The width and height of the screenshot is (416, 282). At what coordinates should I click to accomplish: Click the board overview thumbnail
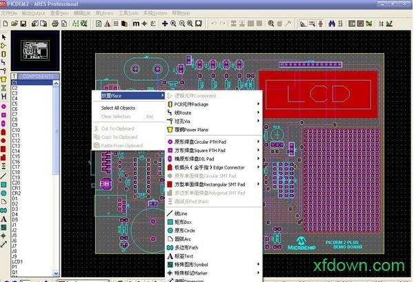pos(32,51)
